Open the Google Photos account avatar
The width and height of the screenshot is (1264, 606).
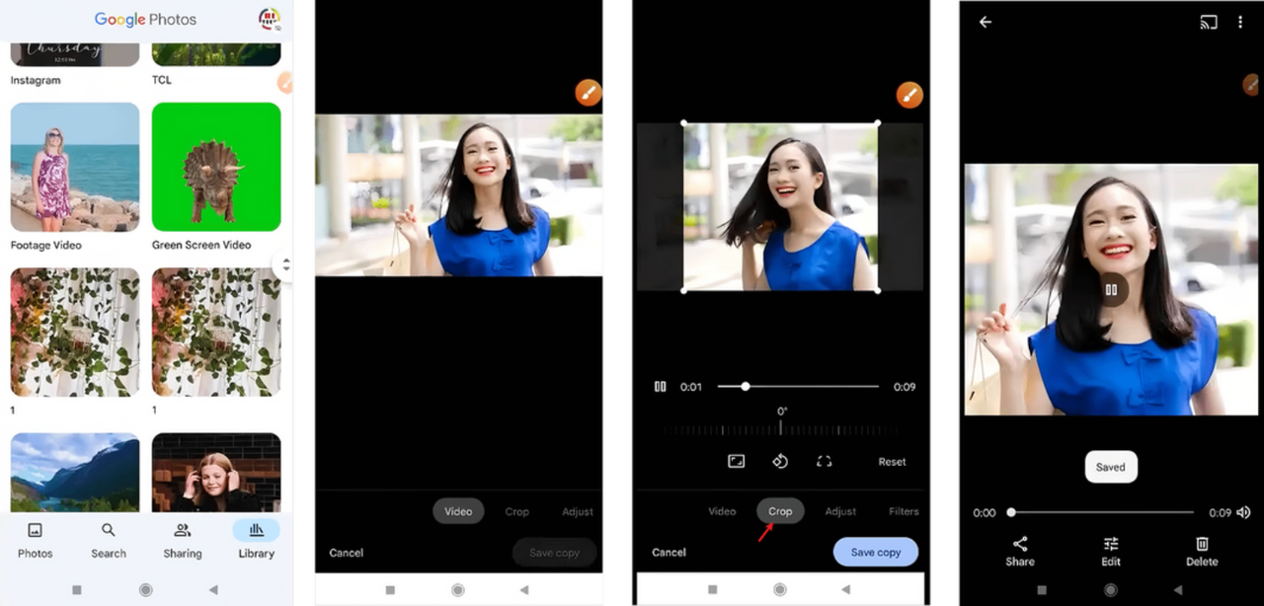pos(269,19)
